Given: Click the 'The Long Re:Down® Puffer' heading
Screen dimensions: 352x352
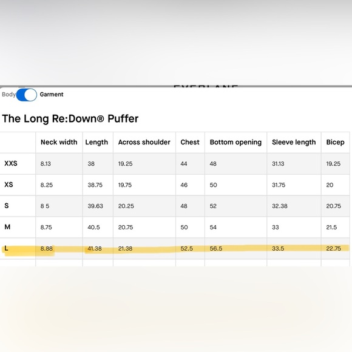Looking at the screenshot, I should pyautogui.click(x=70, y=118).
